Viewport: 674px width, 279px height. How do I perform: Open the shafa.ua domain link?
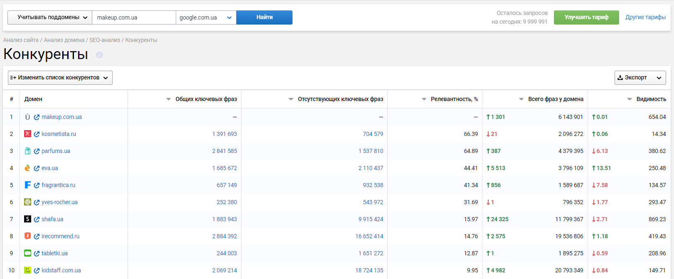[x=52, y=219]
